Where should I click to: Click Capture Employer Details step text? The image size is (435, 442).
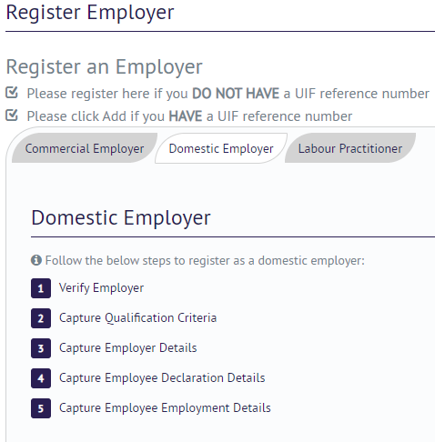[x=127, y=348]
